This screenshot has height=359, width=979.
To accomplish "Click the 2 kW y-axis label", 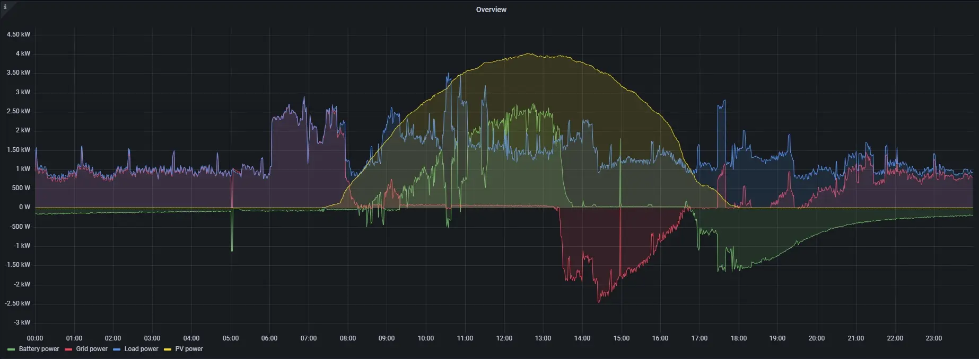I will [x=23, y=130].
